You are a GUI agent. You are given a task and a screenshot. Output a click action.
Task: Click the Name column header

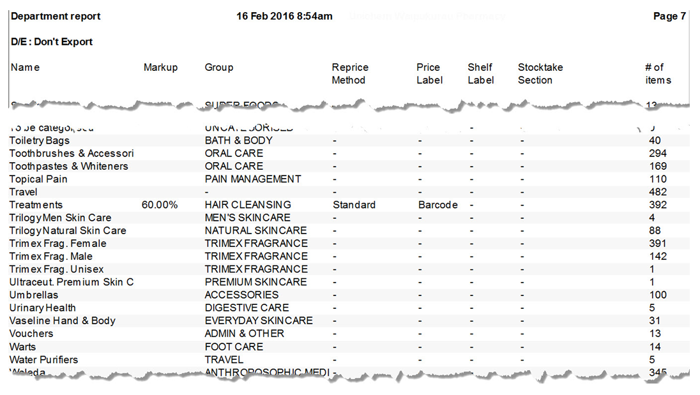[25, 68]
